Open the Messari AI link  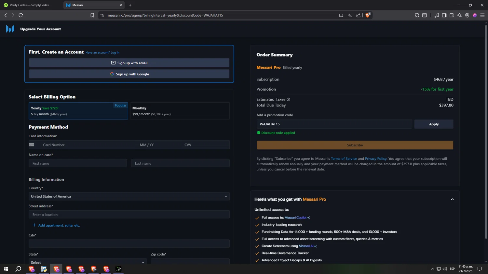[x=307, y=246]
